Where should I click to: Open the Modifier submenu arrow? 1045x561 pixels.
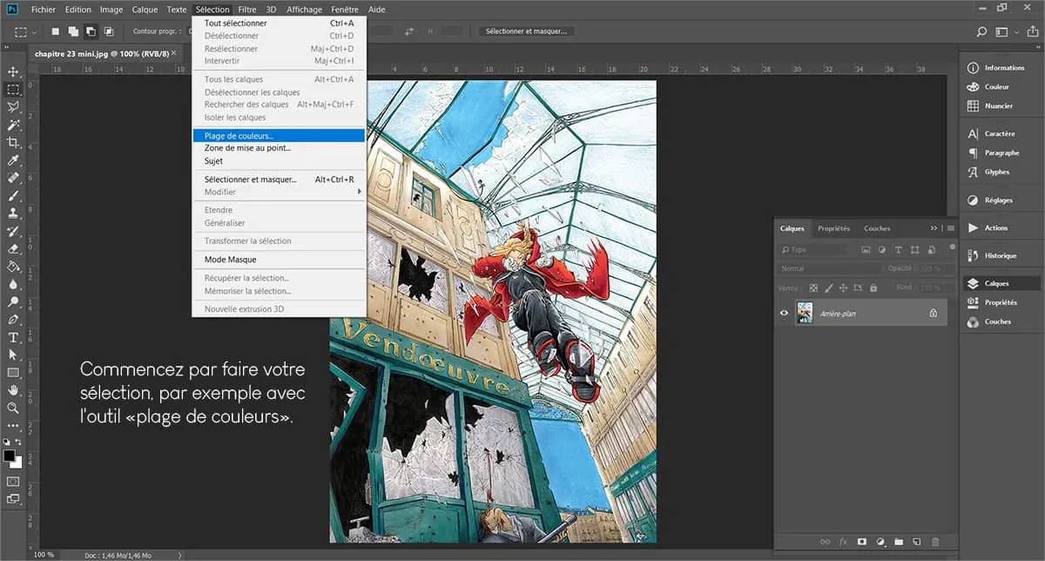coord(359,192)
